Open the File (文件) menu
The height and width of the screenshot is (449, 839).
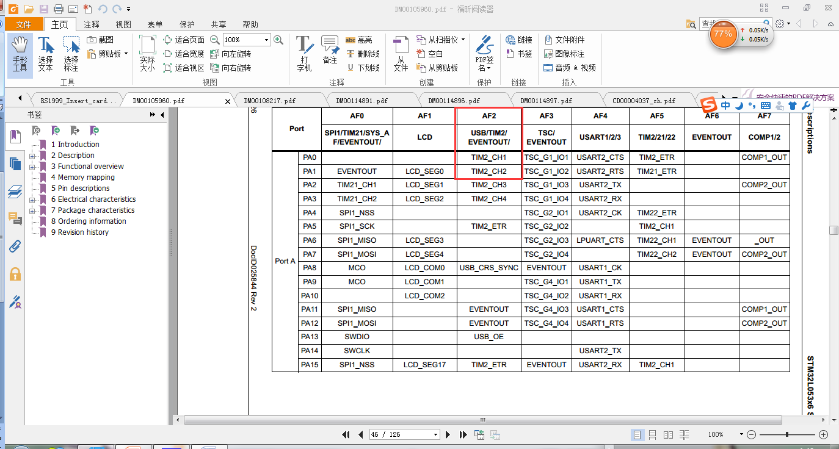click(24, 24)
